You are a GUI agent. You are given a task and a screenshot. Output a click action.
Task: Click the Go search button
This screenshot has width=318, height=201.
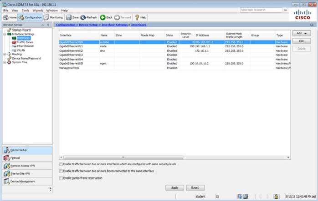(x=285, y=10)
